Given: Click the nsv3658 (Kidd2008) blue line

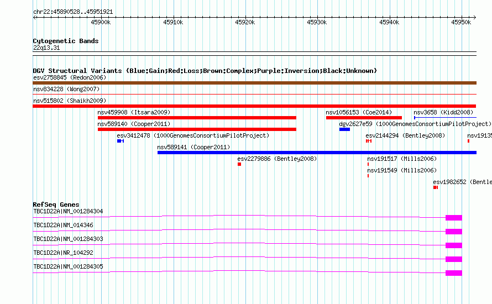Looking at the screenshot, I should (x=445, y=118).
